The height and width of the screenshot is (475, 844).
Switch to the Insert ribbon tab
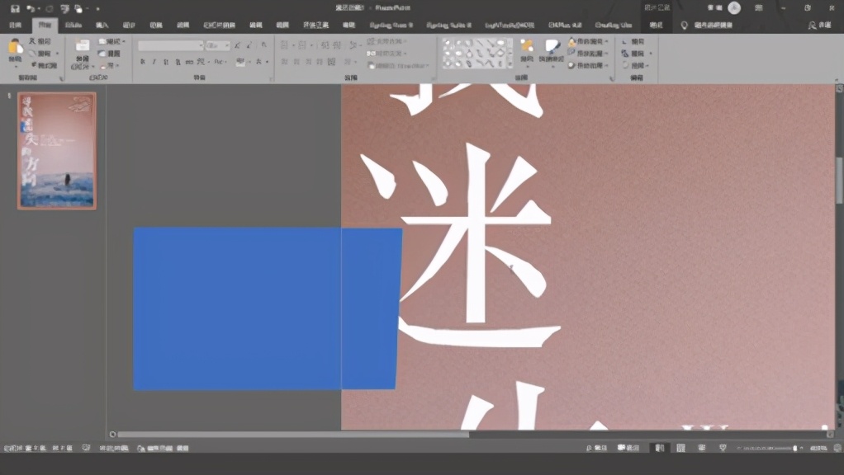tap(102, 26)
